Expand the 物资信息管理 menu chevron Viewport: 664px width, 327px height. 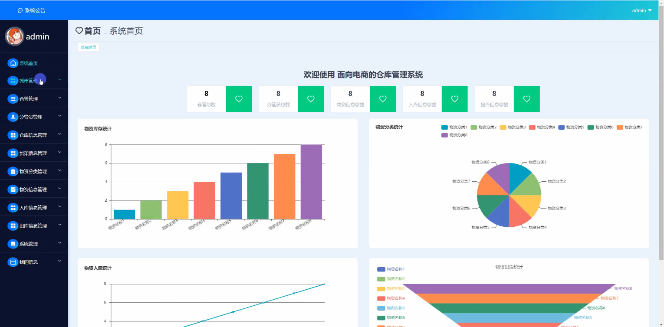tap(60, 189)
